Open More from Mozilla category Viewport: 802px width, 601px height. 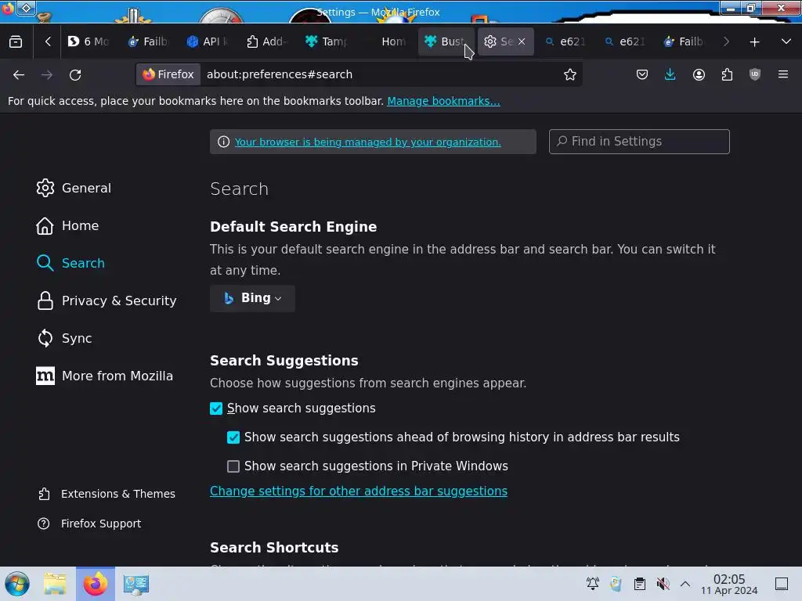[x=104, y=376]
